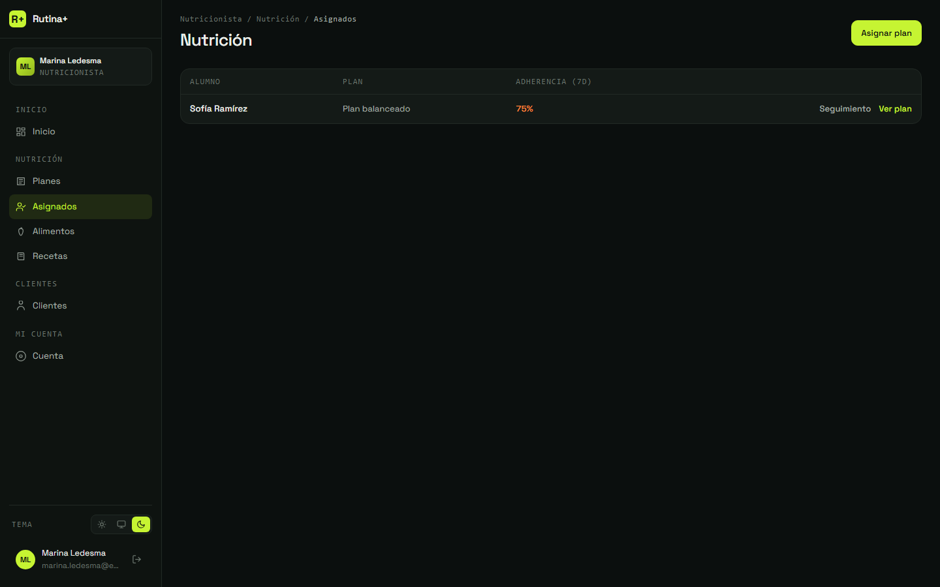Click the logout icon beside Marina Ledesma

pyautogui.click(x=136, y=560)
